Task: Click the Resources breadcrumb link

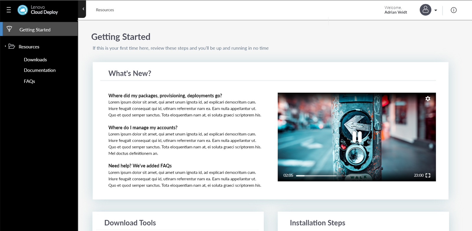Action: pyautogui.click(x=105, y=10)
